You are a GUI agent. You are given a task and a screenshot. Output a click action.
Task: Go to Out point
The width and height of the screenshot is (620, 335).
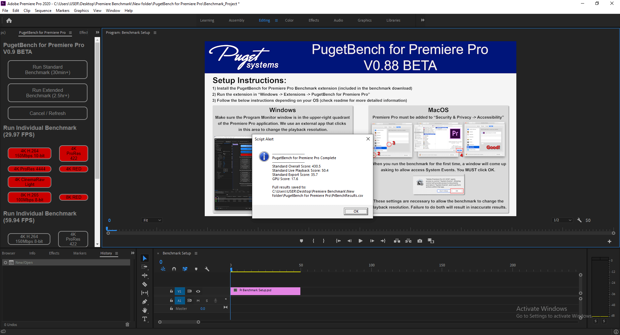[x=383, y=241]
